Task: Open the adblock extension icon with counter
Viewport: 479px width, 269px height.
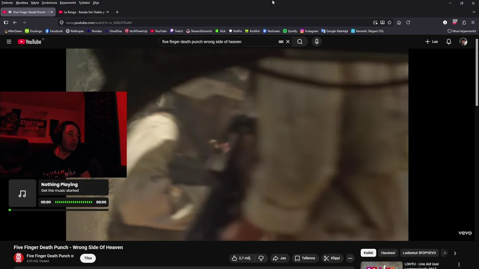Action: 455,22
